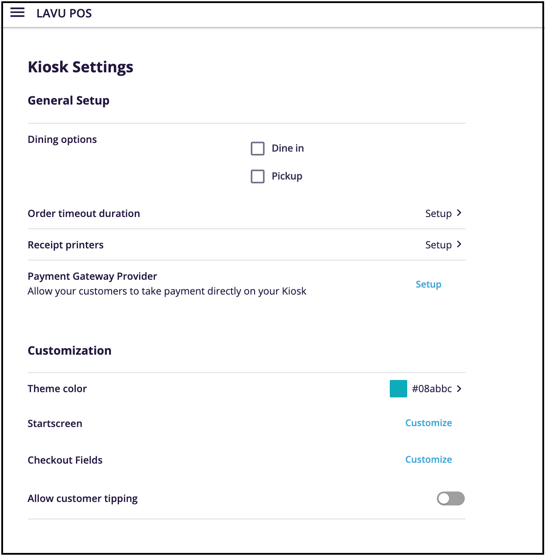The height and width of the screenshot is (556, 545).
Task: Click Setup for Payment Gateway Provider
Action: click(429, 284)
